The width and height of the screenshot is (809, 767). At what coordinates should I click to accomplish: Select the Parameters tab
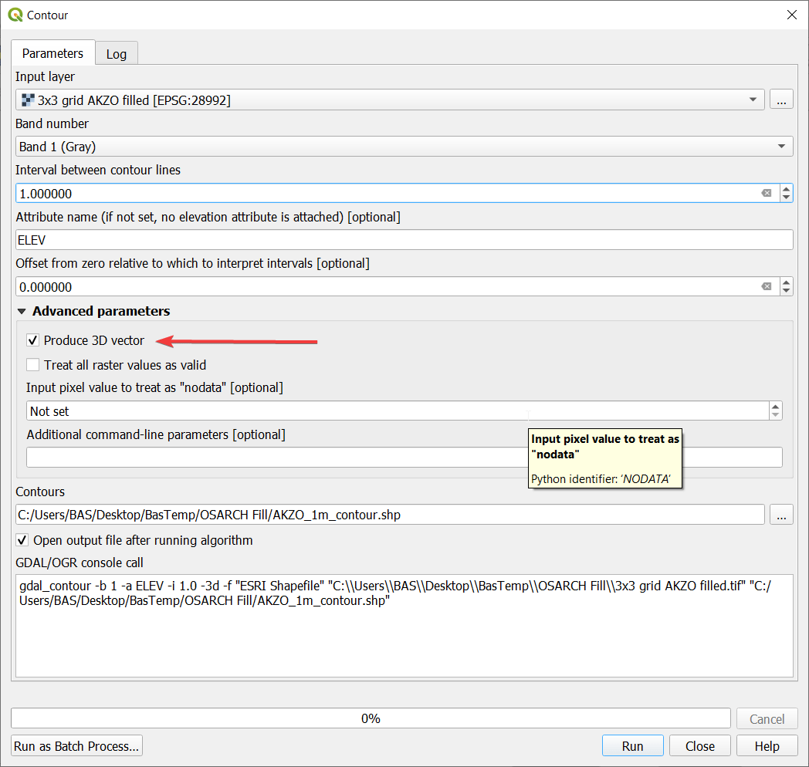click(52, 53)
